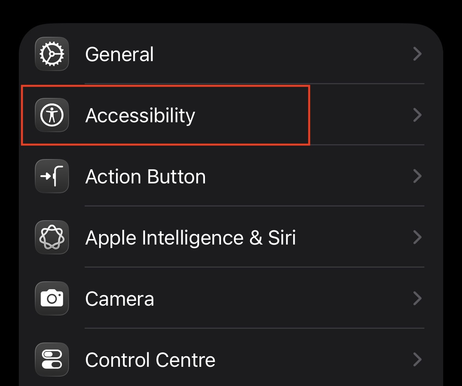Tap the General settings gear icon

tap(52, 54)
